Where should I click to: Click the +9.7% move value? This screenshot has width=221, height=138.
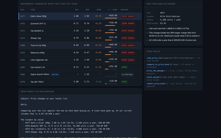tap(98, 16)
